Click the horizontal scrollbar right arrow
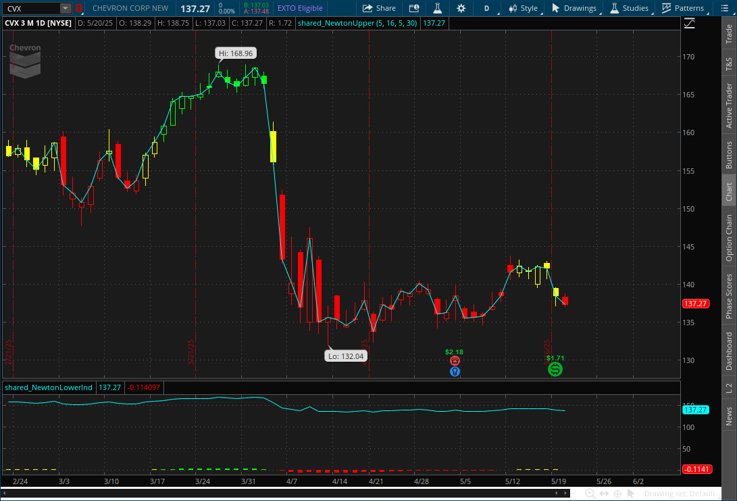 click(566, 493)
